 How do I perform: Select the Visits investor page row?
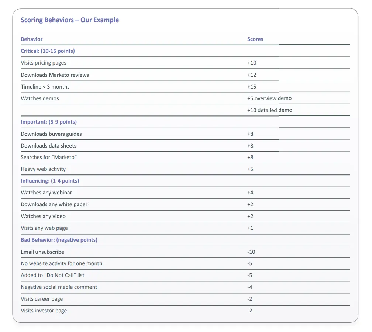tap(44, 311)
